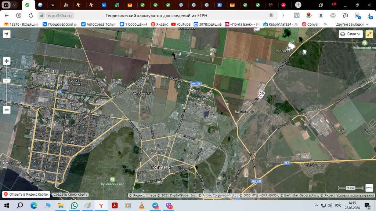
Task: Click the egrp365.org address field
Action: [x=59, y=15]
